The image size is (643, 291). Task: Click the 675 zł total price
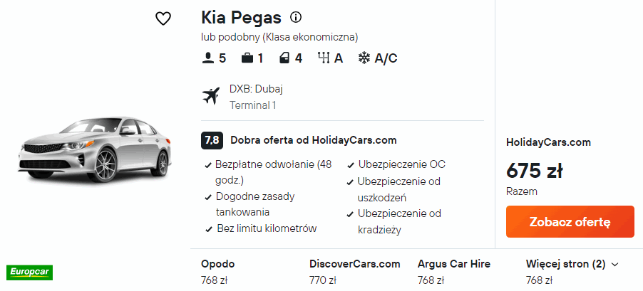click(x=535, y=171)
